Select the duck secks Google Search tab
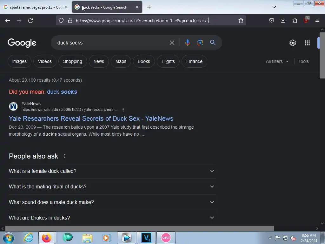 point(107,7)
